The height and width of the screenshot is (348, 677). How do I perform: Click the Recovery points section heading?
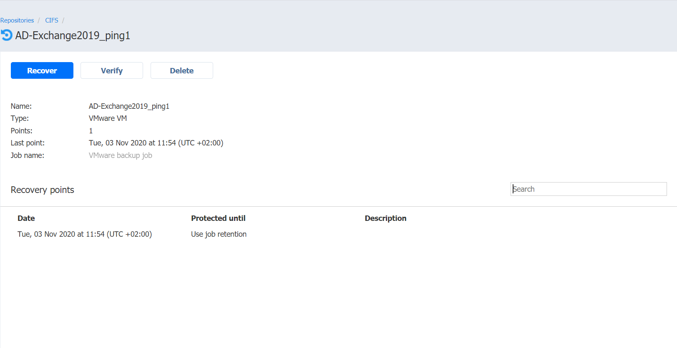pyautogui.click(x=43, y=190)
